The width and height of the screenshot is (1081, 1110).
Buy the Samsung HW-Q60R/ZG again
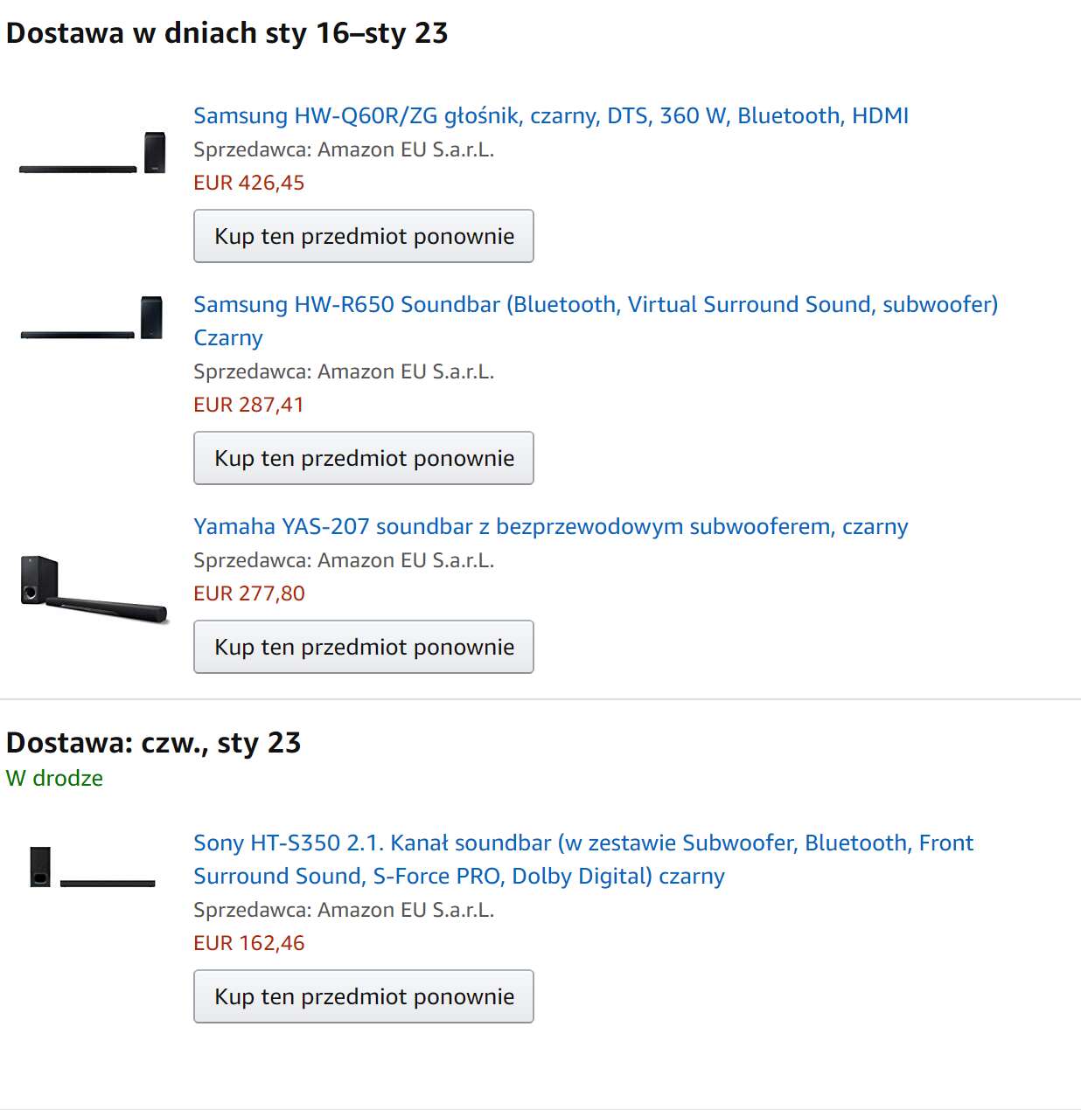pos(363,236)
